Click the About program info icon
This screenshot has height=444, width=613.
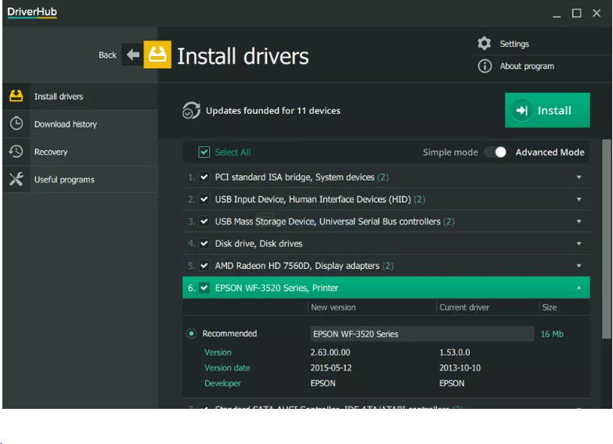point(485,66)
